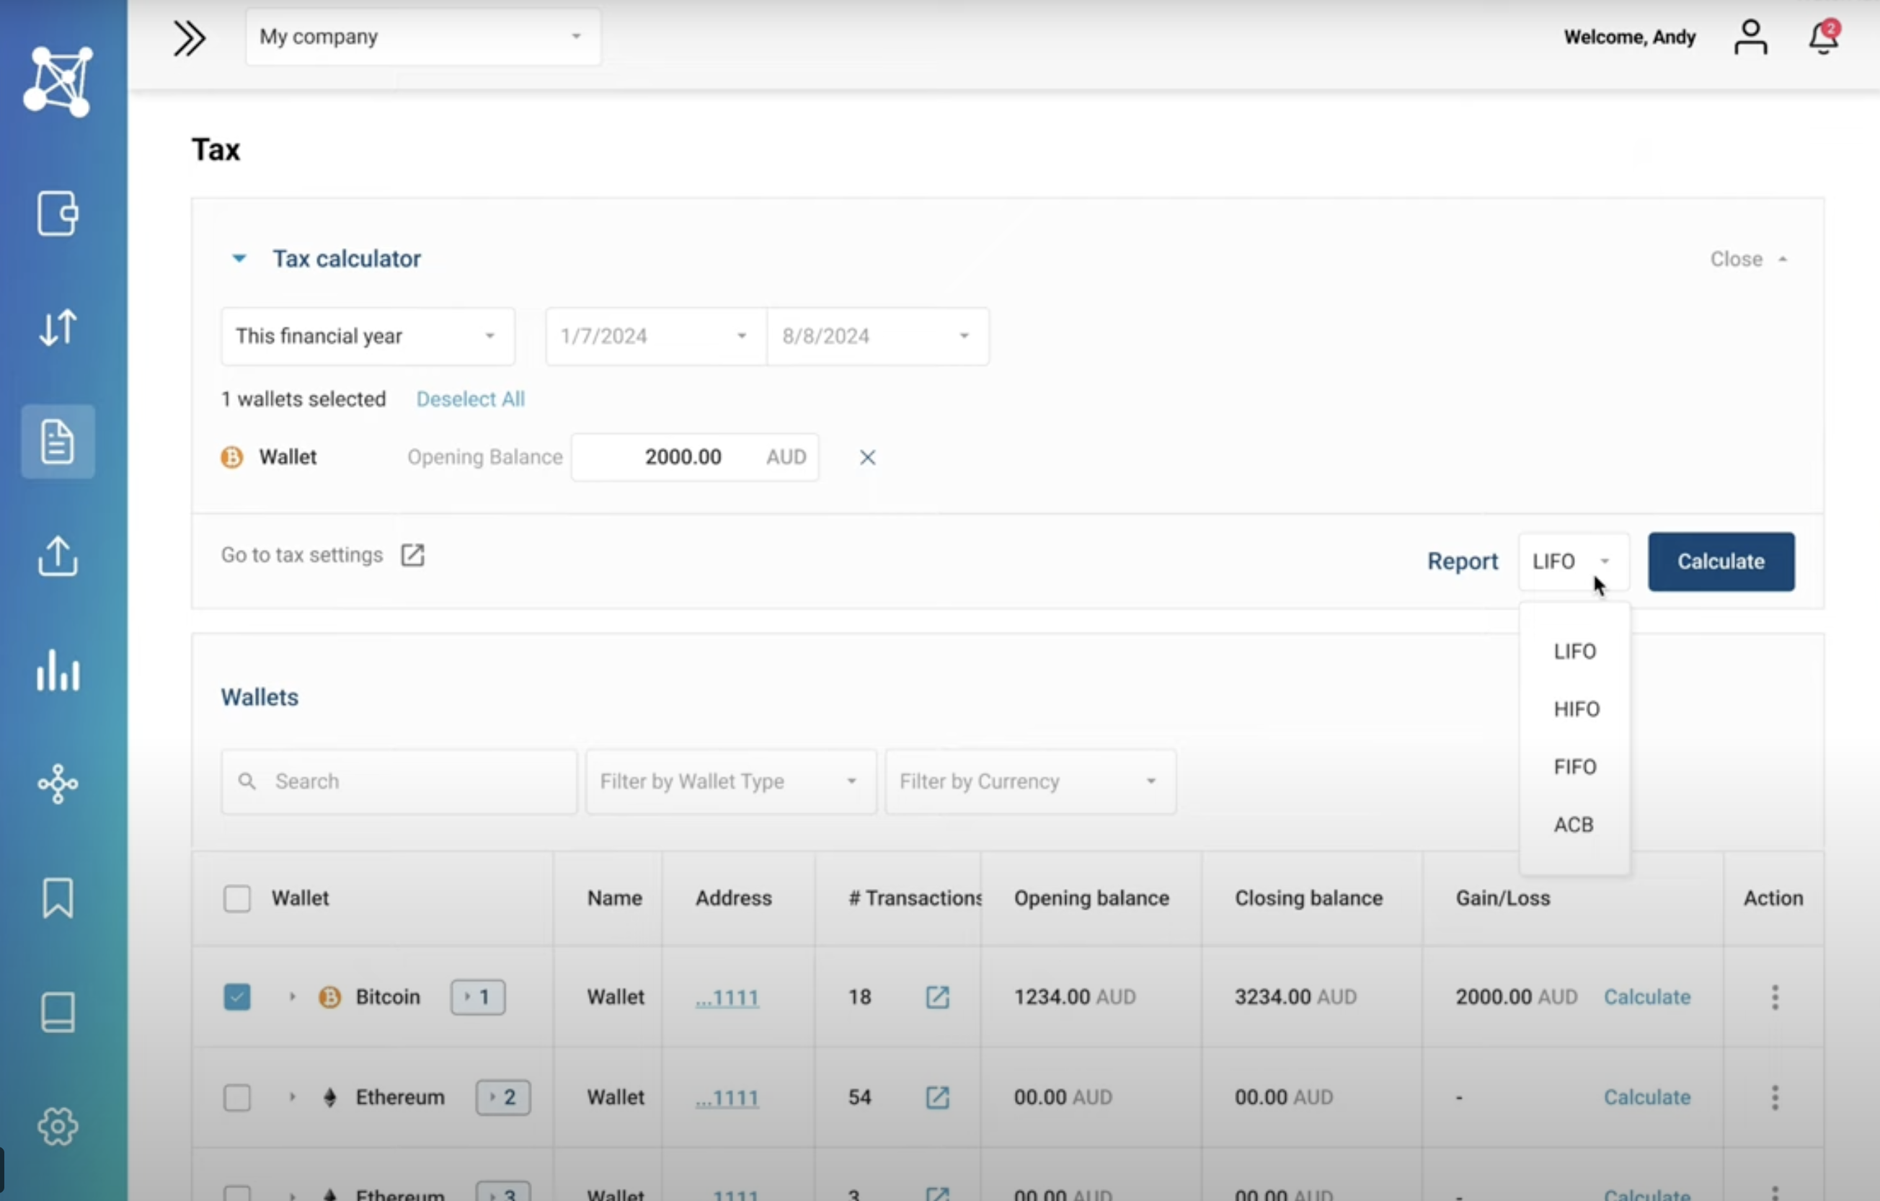Toggle the select-all Wallet header checkbox
1880x1201 pixels.
pos(237,898)
